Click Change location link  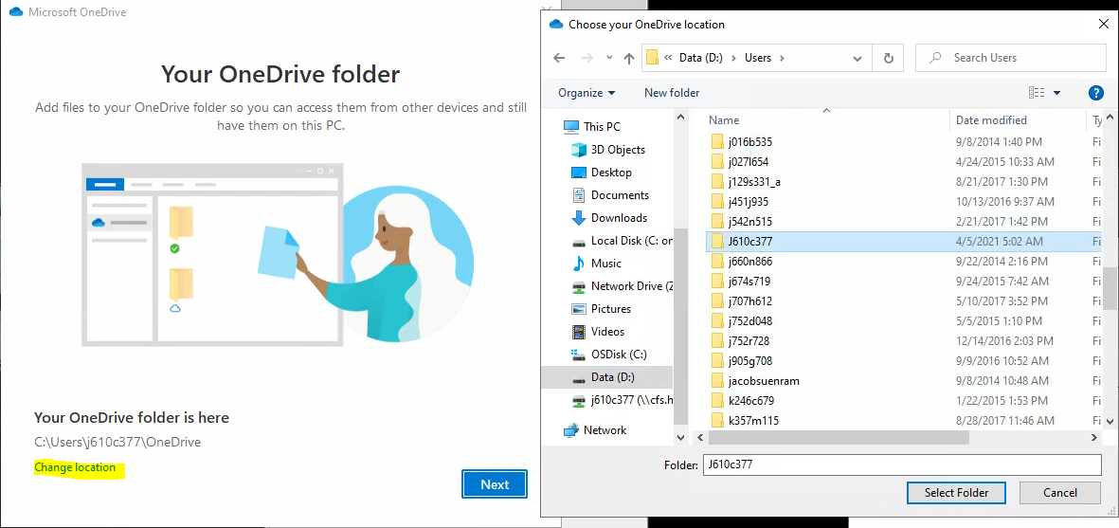75,467
